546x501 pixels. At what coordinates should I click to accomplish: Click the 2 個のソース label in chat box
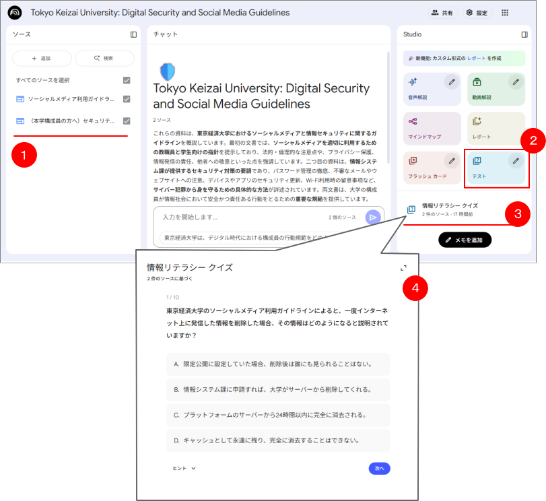(342, 218)
